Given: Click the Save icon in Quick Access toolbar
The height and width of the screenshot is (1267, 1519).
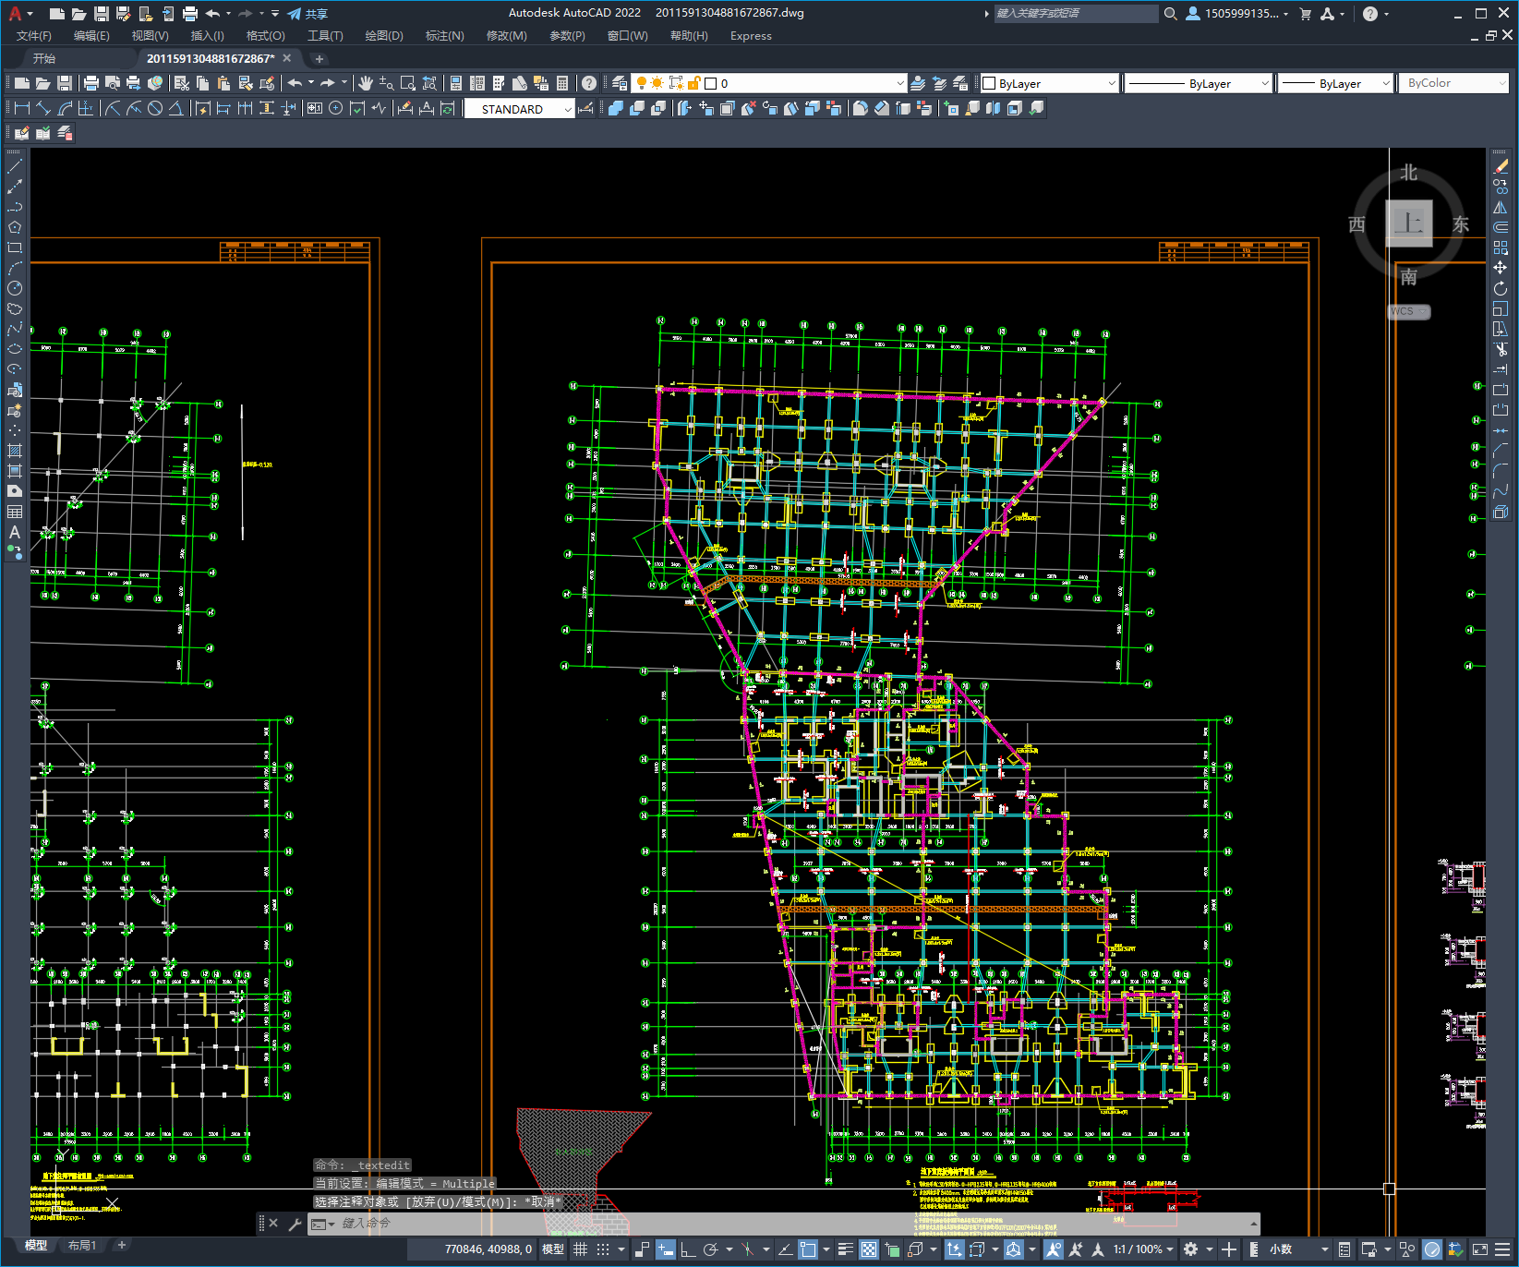Looking at the screenshot, I should 102,13.
